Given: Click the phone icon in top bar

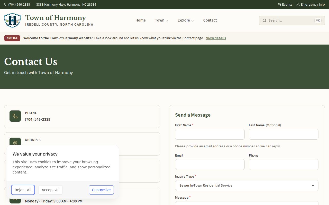Looking at the screenshot, I should [x=6, y=5].
